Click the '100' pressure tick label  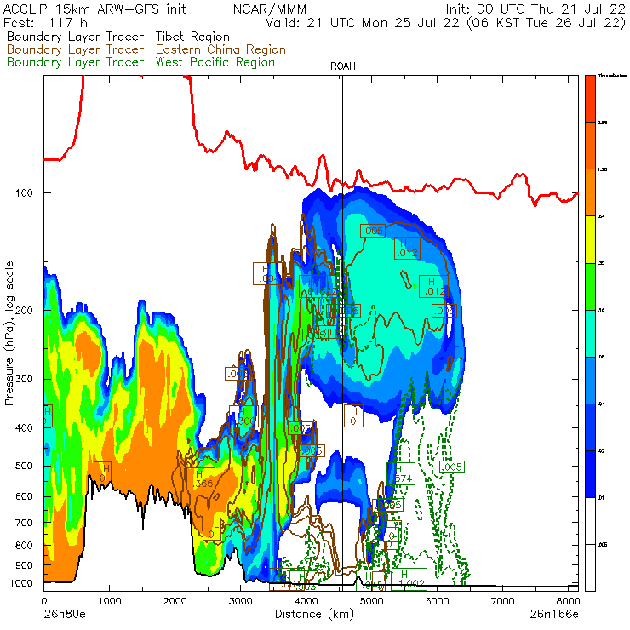pyautogui.click(x=24, y=193)
